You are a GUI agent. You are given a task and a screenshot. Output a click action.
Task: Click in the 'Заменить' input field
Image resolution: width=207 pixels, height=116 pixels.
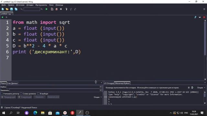[54, 90]
